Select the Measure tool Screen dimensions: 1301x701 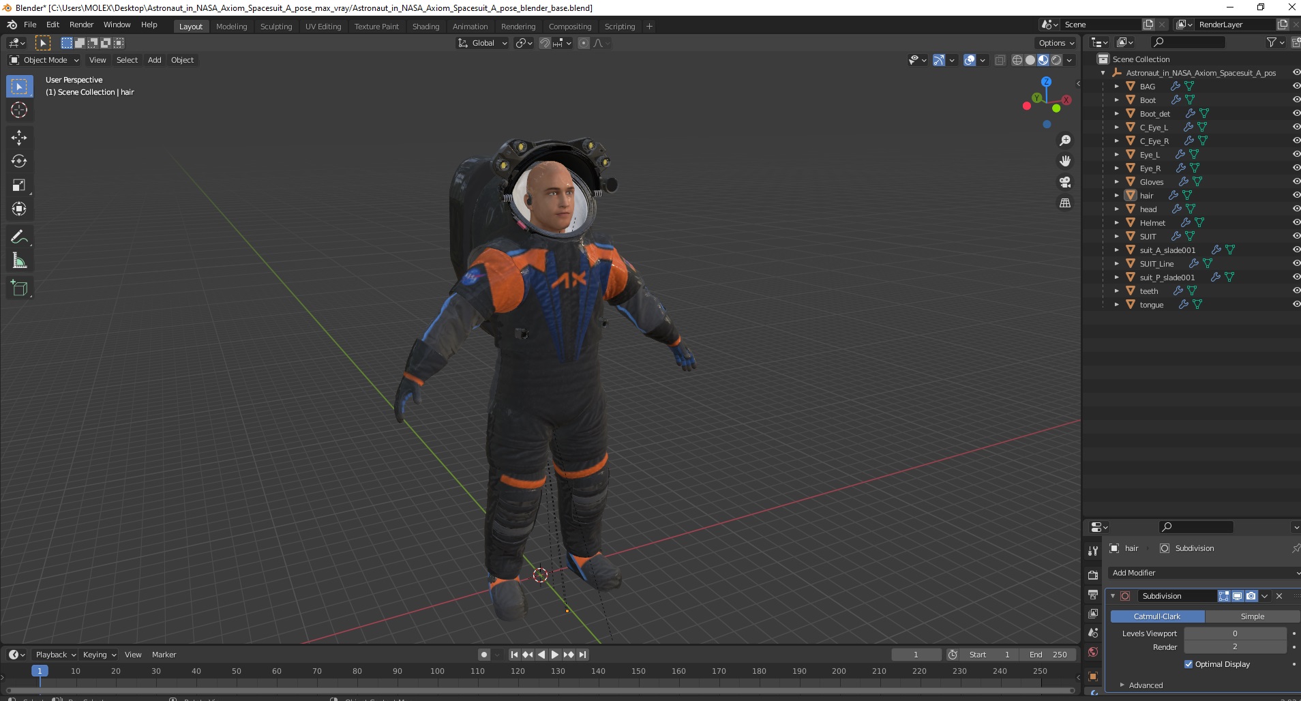[19, 260]
